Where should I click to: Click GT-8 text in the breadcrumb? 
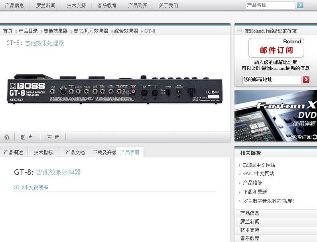[150, 31]
